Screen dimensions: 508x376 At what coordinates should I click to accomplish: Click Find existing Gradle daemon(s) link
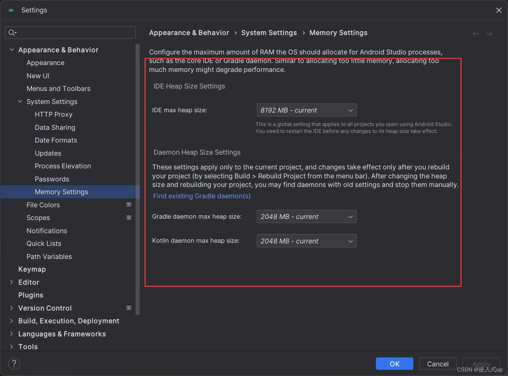point(202,196)
